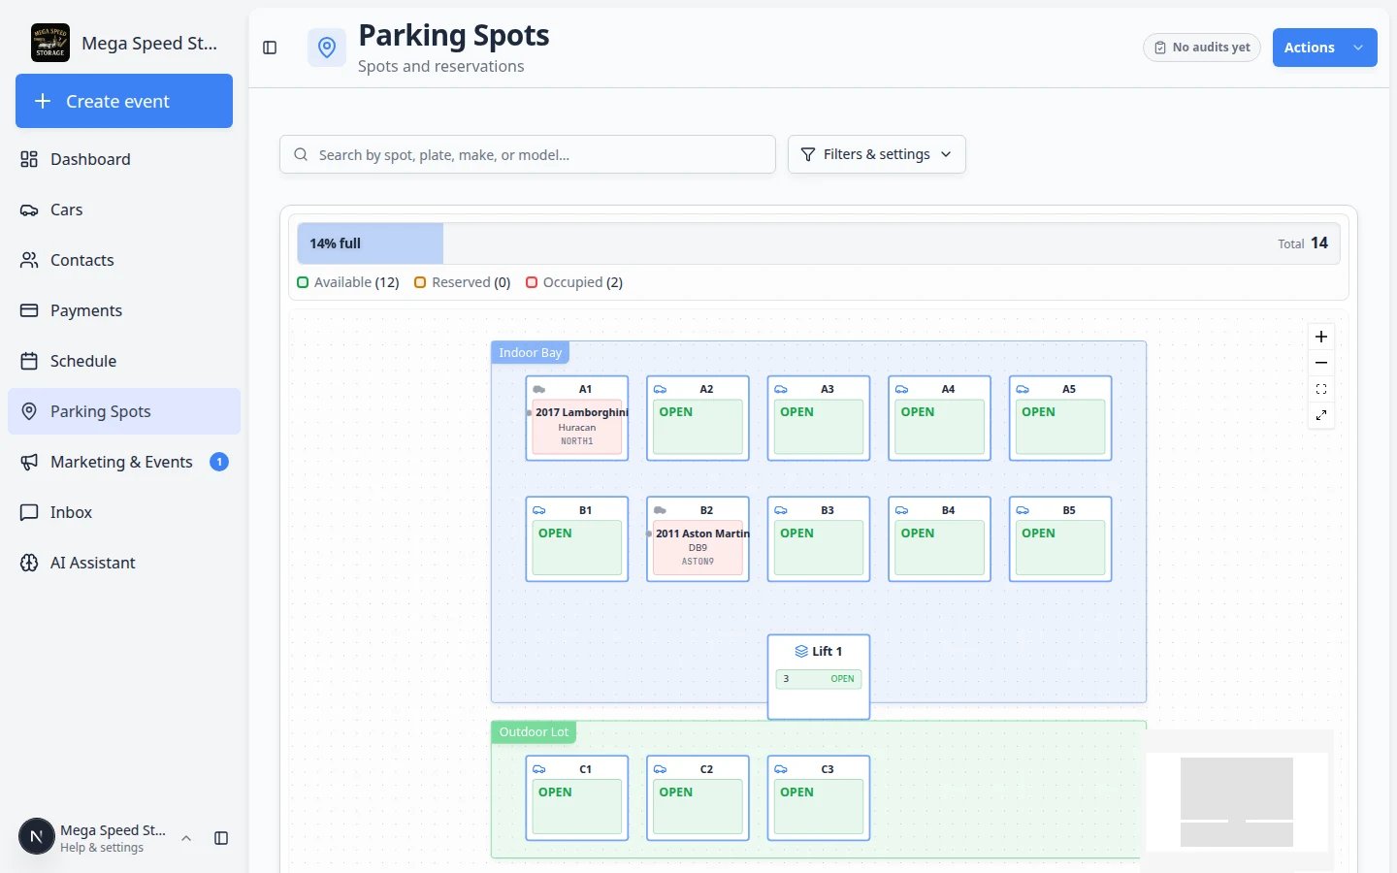Screen dimensions: 1397x873
Task: Click the N user avatar
Action: point(37,837)
